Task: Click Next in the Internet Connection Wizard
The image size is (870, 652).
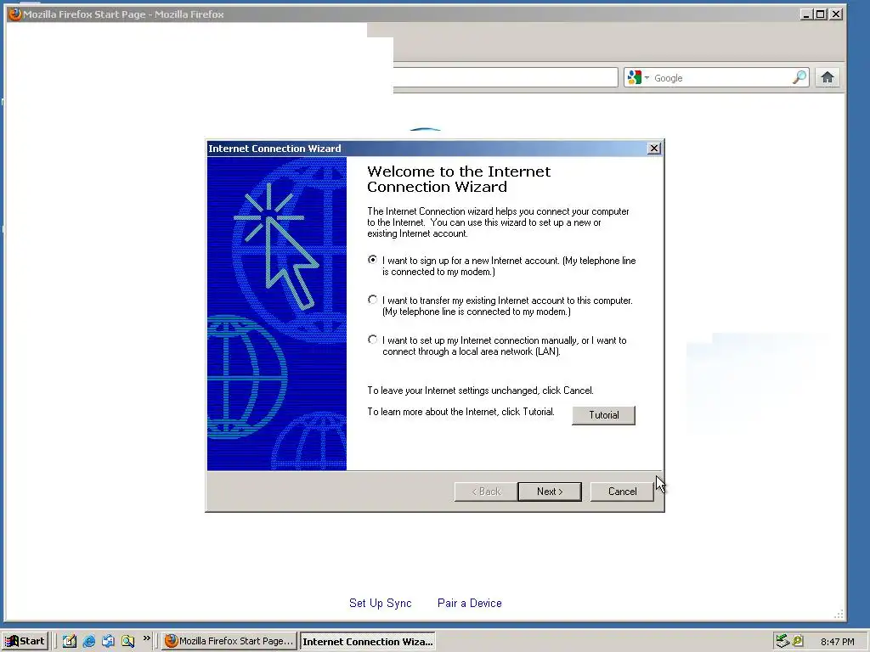Action: (550, 492)
